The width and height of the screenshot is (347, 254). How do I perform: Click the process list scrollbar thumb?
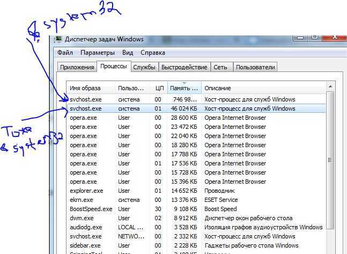tap(330, 161)
